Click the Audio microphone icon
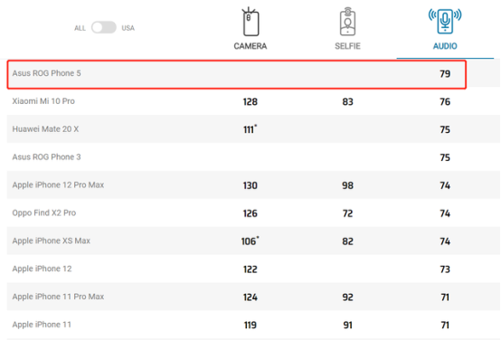Image resolution: width=501 pixels, height=340 pixels. pyautogui.click(x=445, y=21)
